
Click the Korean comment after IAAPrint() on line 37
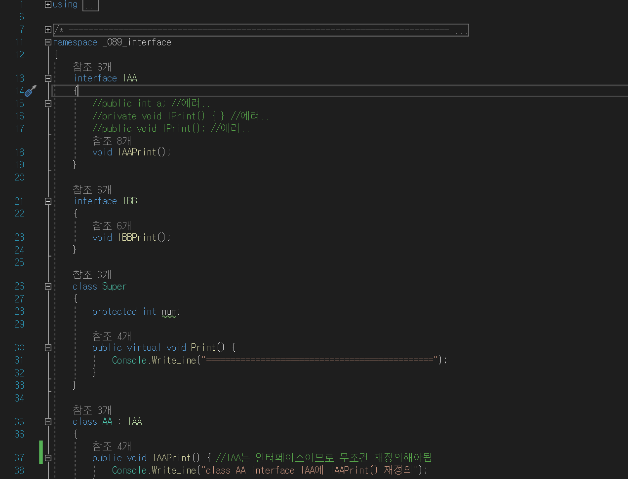pos(324,458)
